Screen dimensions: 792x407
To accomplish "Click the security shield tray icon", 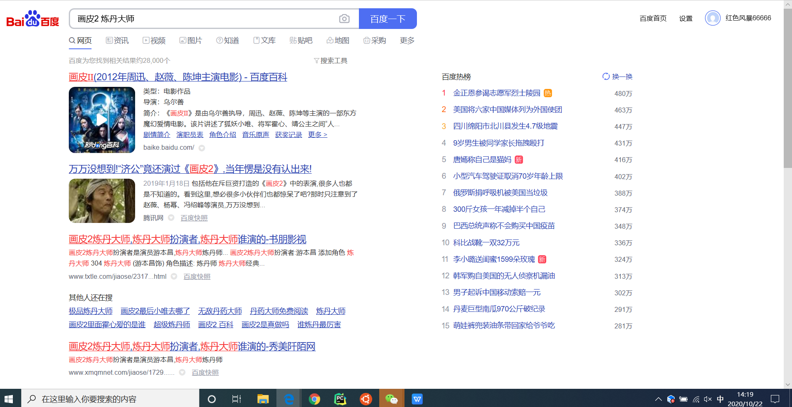I will (671, 399).
